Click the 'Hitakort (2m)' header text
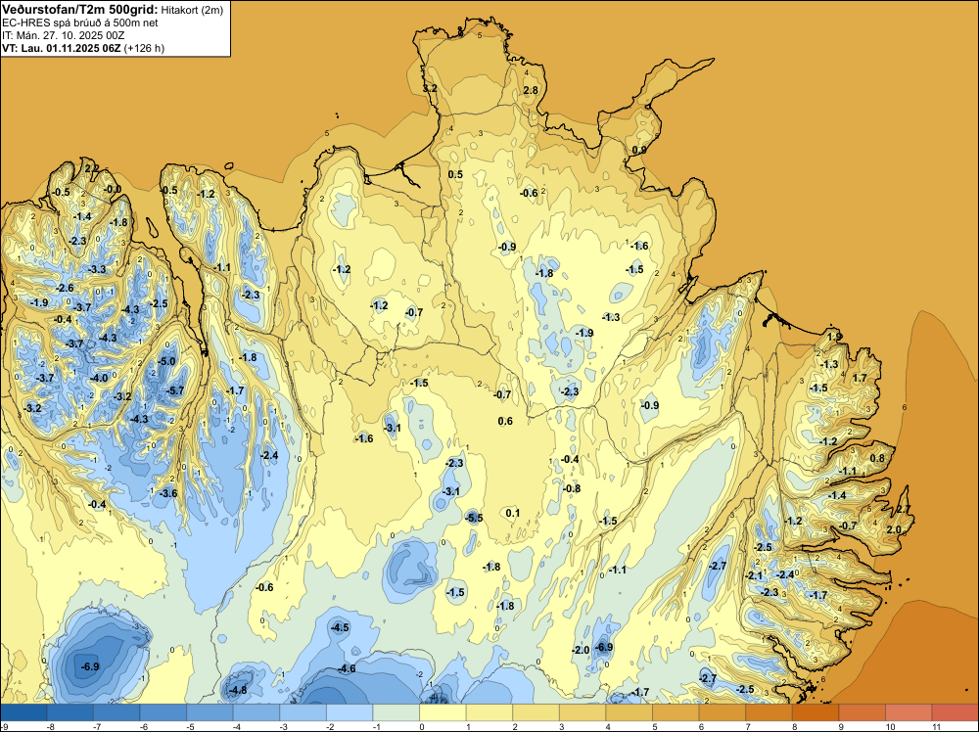The width and height of the screenshot is (979, 732). click(192, 10)
